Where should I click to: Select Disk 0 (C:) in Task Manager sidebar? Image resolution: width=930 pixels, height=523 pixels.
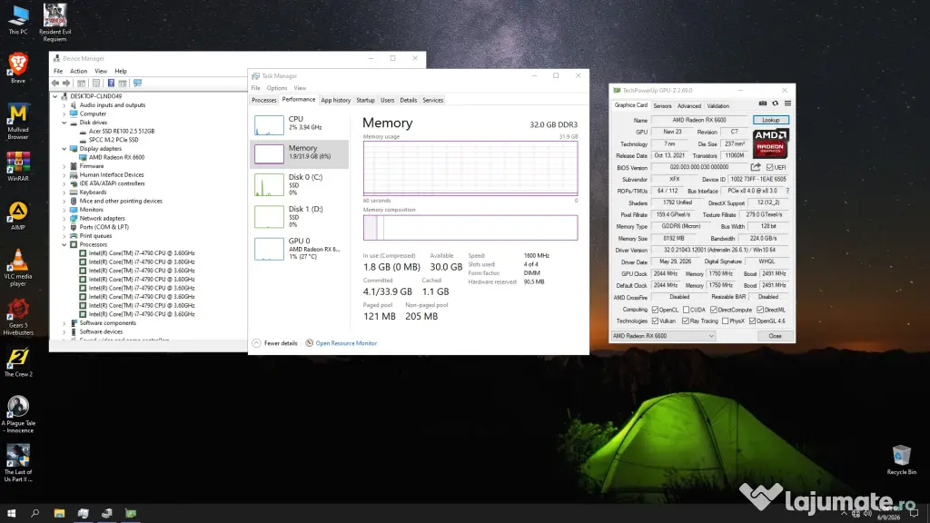[x=300, y=184]
